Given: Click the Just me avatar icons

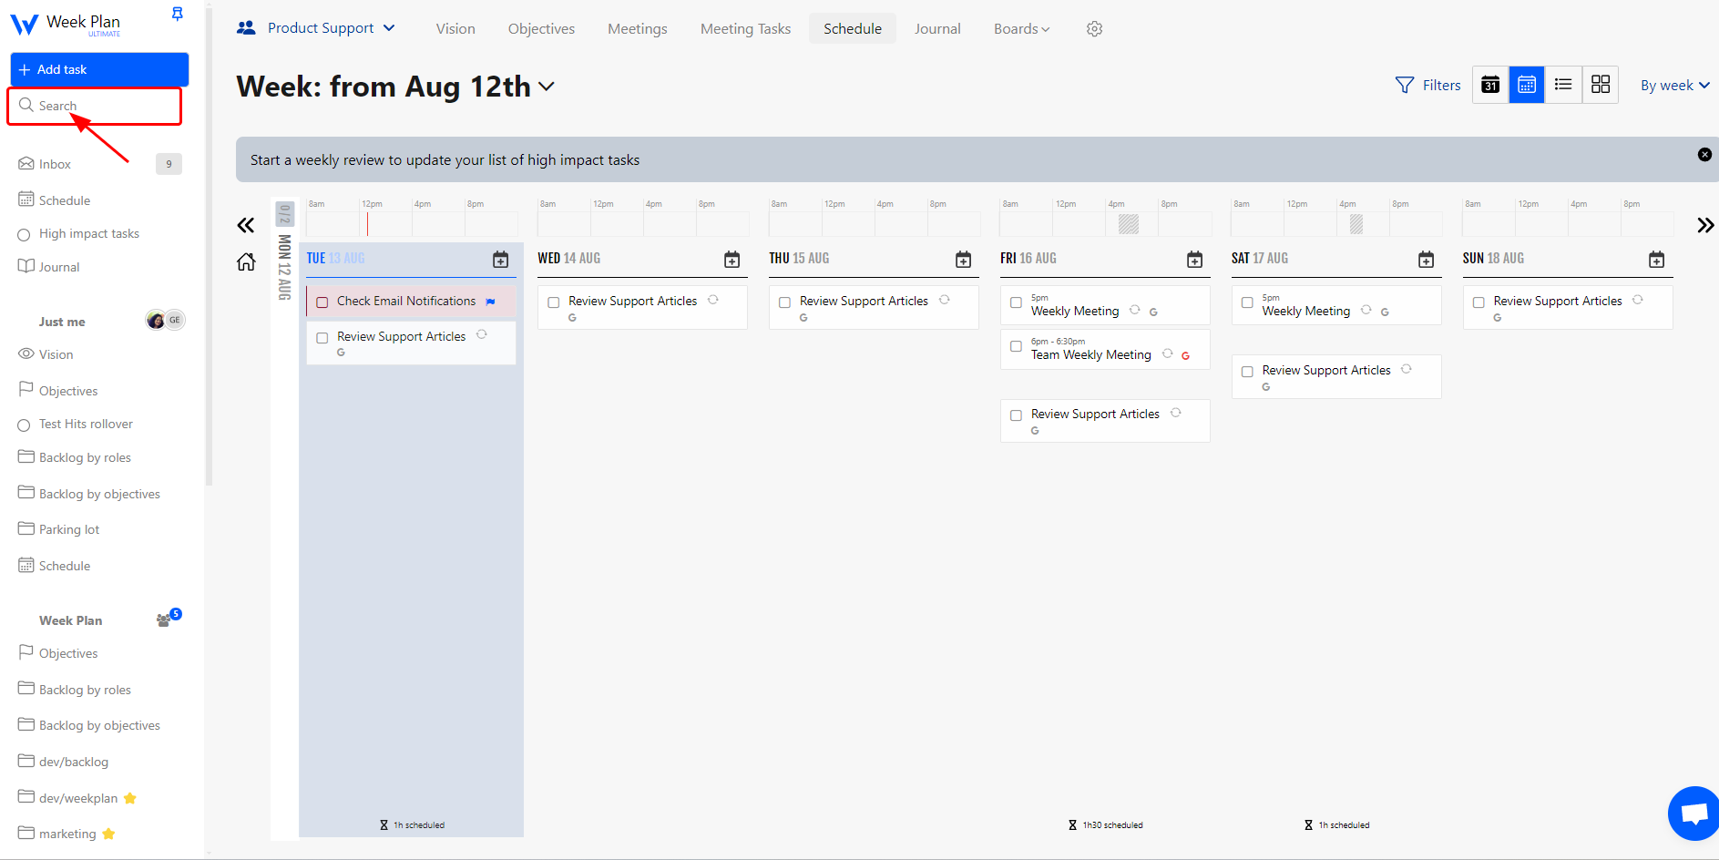Looking at the screenshot, I should pos(165,320).
